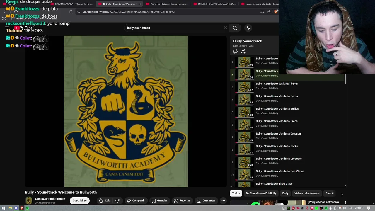Viewport: 375px width, 211px height.
Task: Start voice search with the microphone icon
Action: [248, 28]
